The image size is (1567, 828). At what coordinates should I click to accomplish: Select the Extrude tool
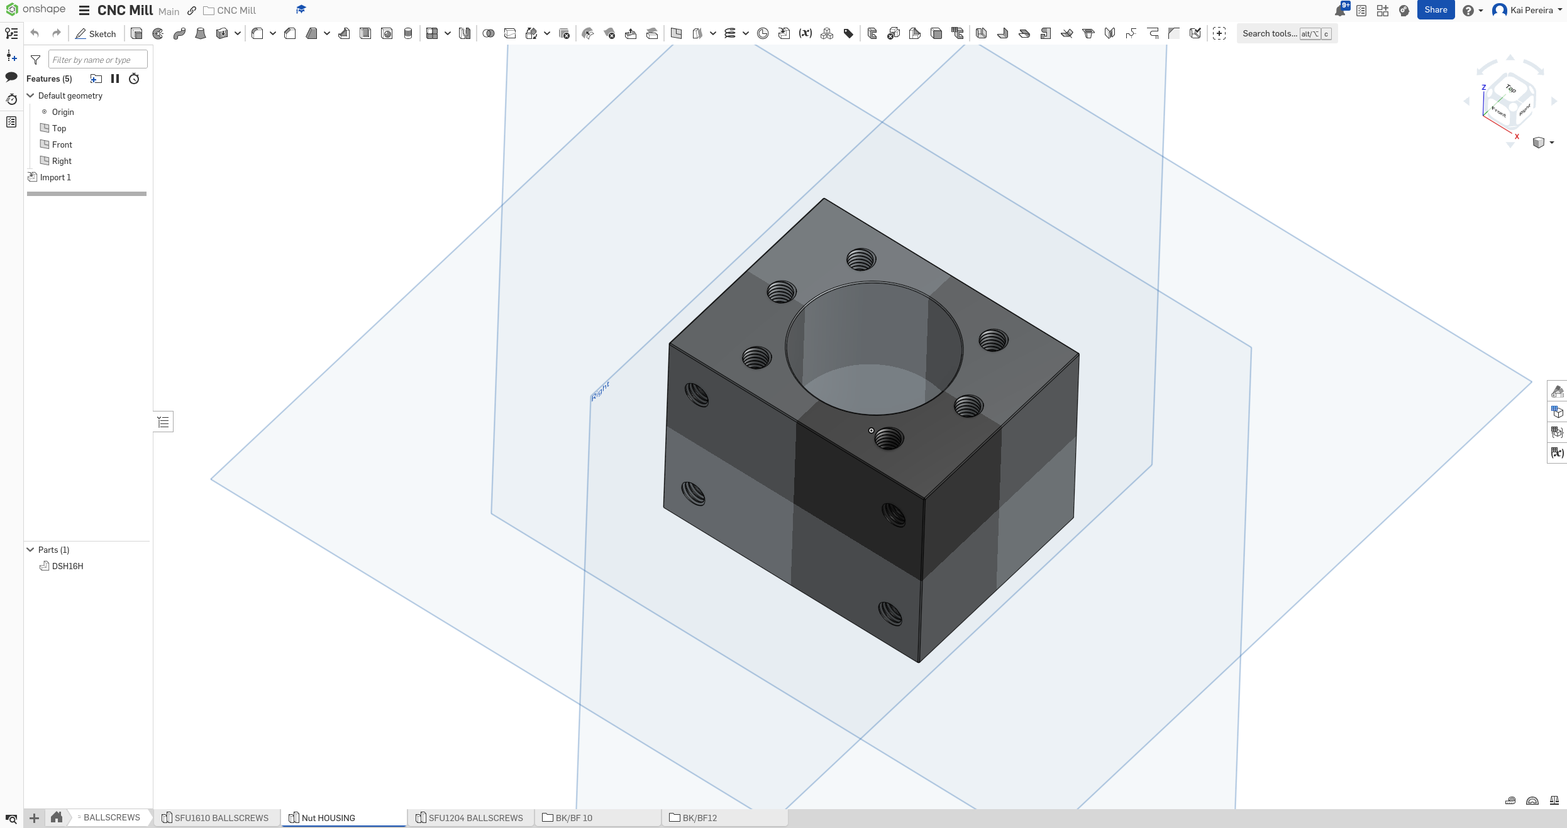(136, 33)
